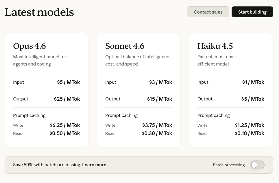This screenshot has width=279, height=183.
Task: Click the Sonnet 4.6 model title
Action: 125,46
